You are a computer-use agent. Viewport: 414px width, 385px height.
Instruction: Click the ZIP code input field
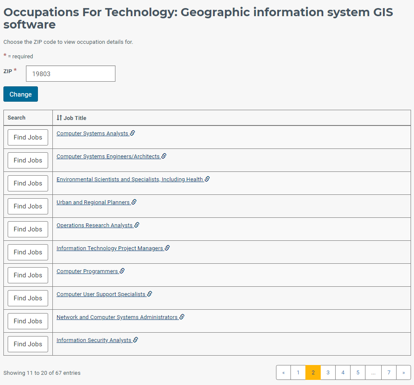[x=71, y=74]
